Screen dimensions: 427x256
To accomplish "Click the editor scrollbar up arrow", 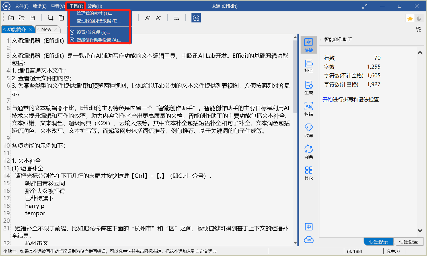I will click(295, 37).
